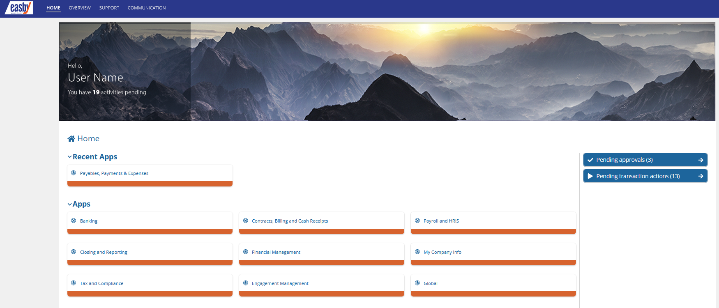Screen dimensions: 719x308
Task: Collapse the Recent Apps section
Action: pos(70,157)
